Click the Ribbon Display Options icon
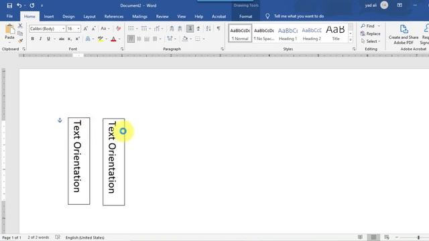429x241 pixels. pos(400,5)
